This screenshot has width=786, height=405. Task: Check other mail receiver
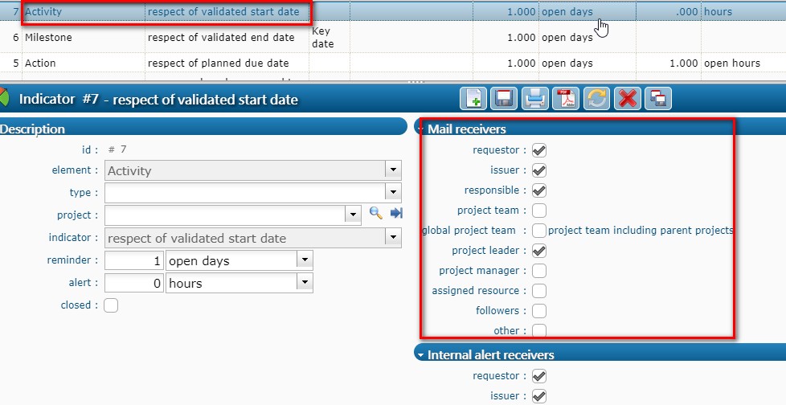(539, 330)
